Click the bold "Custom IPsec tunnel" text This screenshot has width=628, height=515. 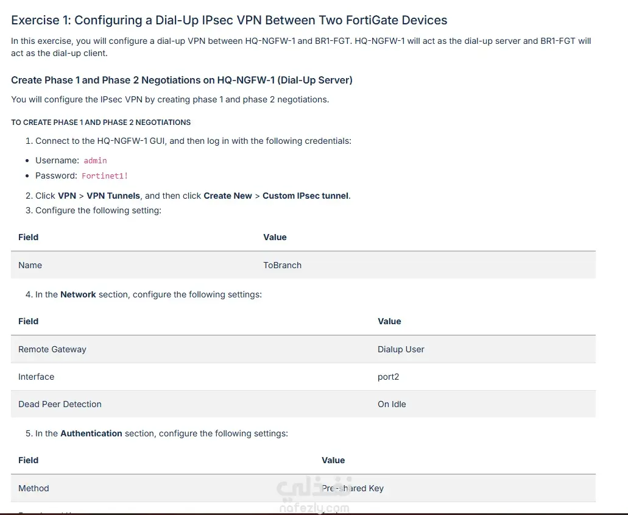[x=306, y=196]
